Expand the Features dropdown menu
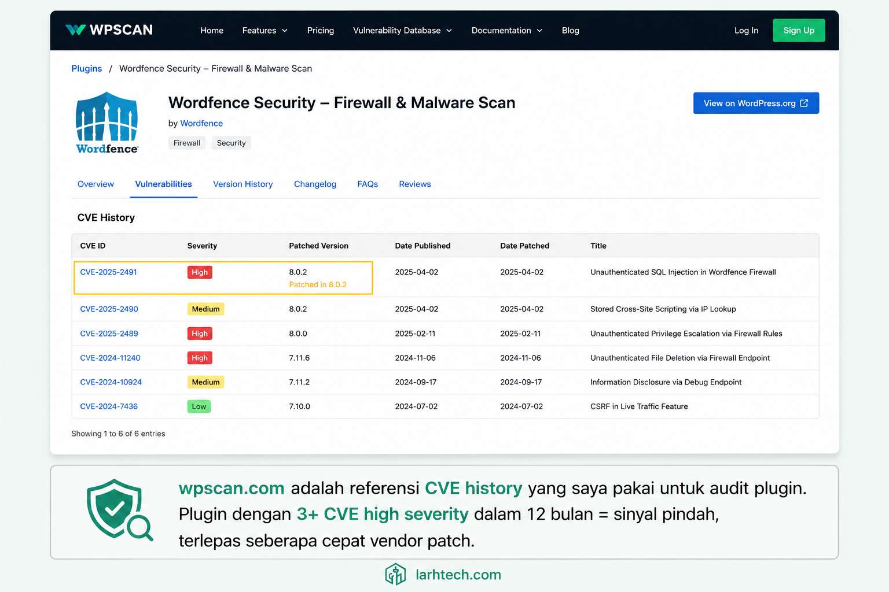 pyautogui.click(x=265, y=30)
